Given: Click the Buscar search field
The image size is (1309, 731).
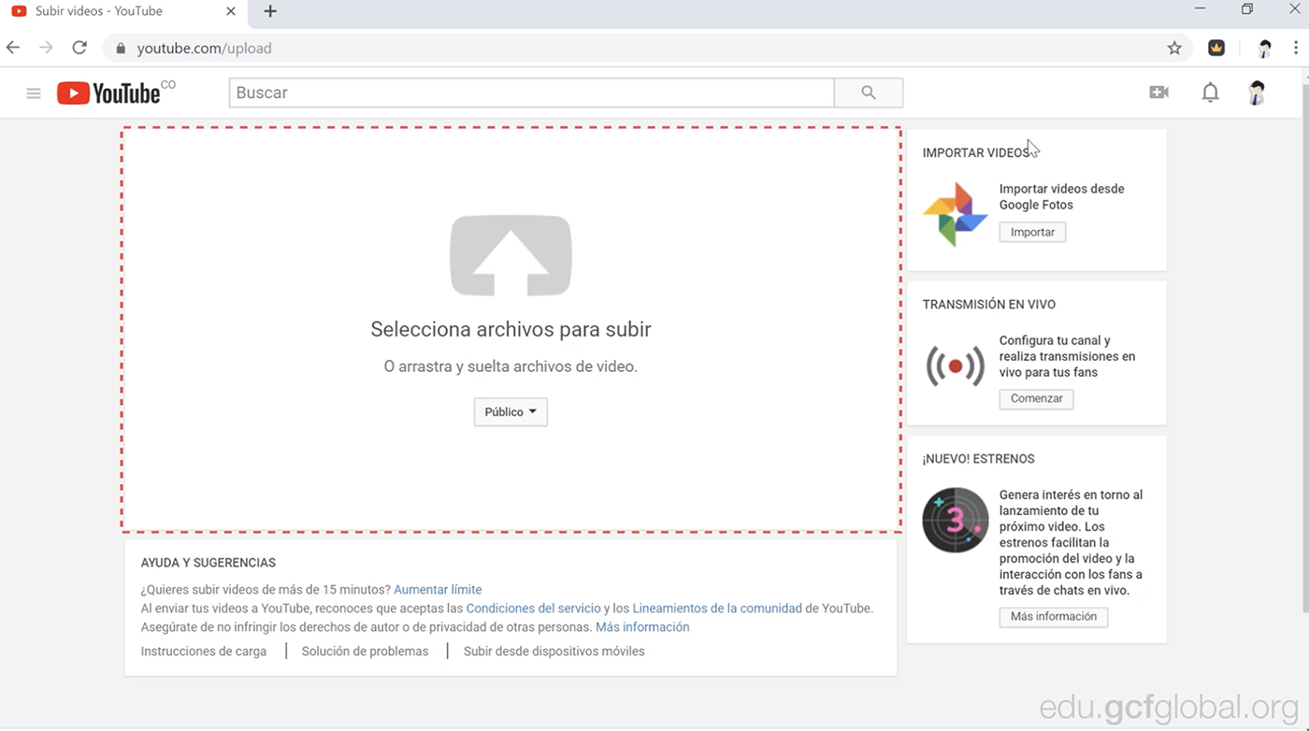Looking at the screenshot, I should click(531, 93).
